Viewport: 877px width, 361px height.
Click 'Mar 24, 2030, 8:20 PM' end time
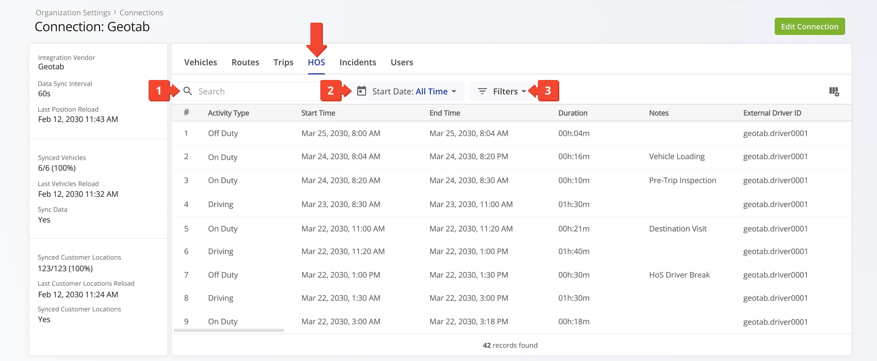tap(469, 157)
